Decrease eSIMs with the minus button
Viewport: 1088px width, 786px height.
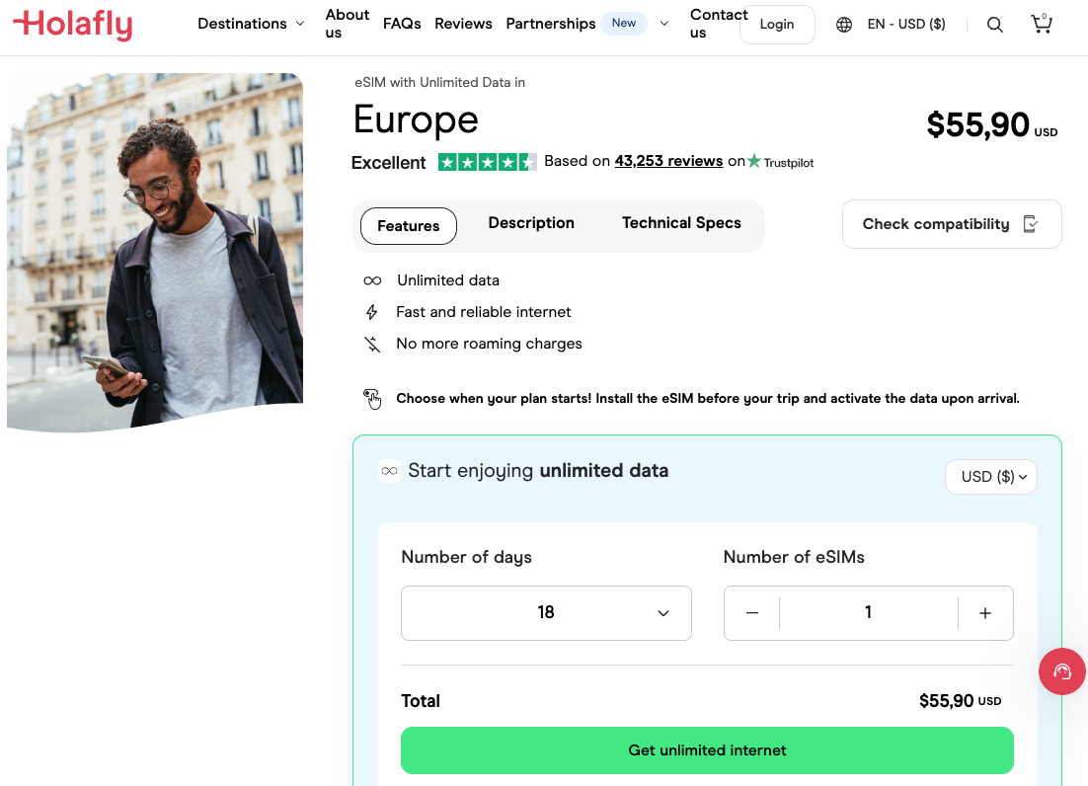[x=752, y=613]
